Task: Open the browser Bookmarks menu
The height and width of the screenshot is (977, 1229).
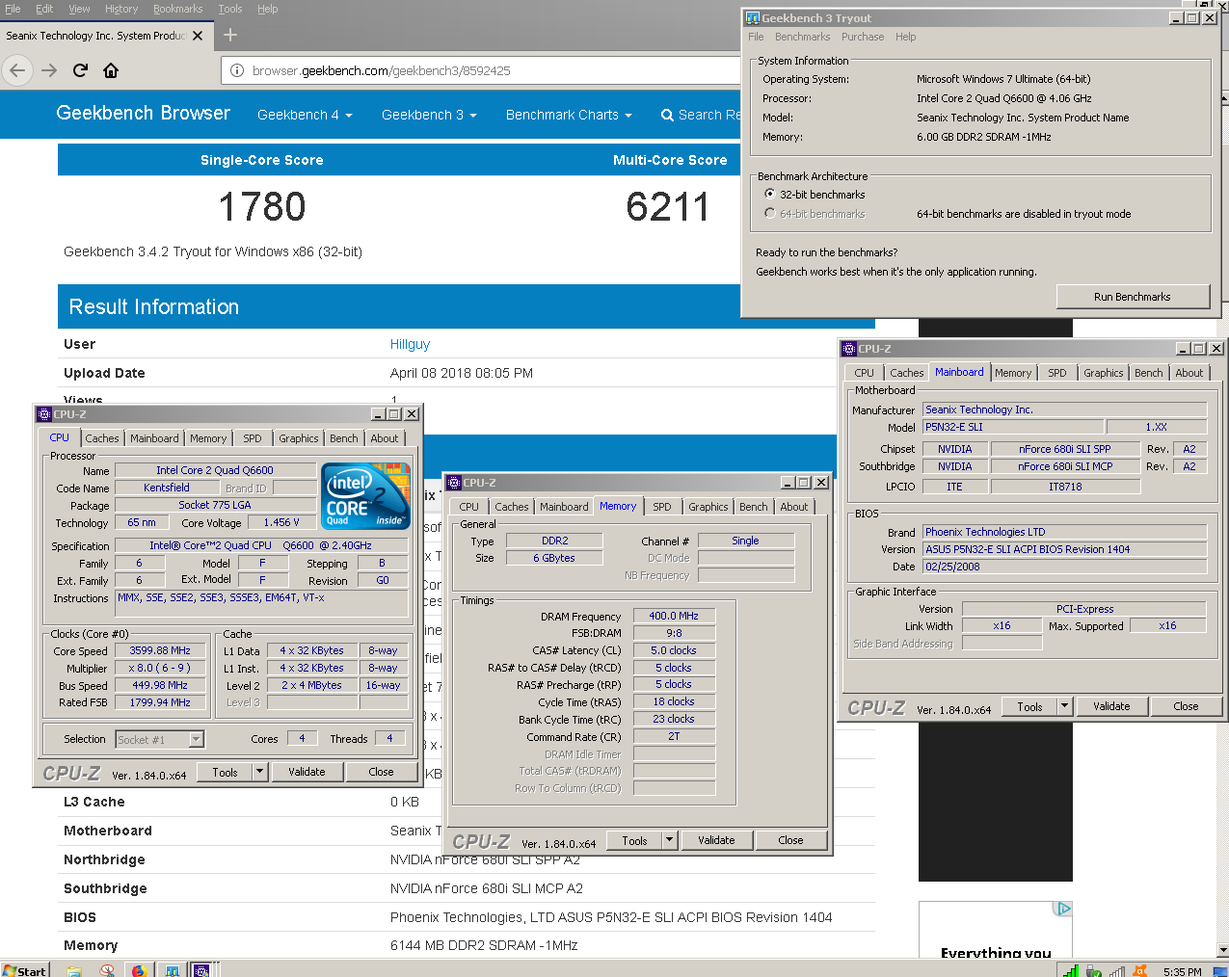Action: click(x=178, y=9)
